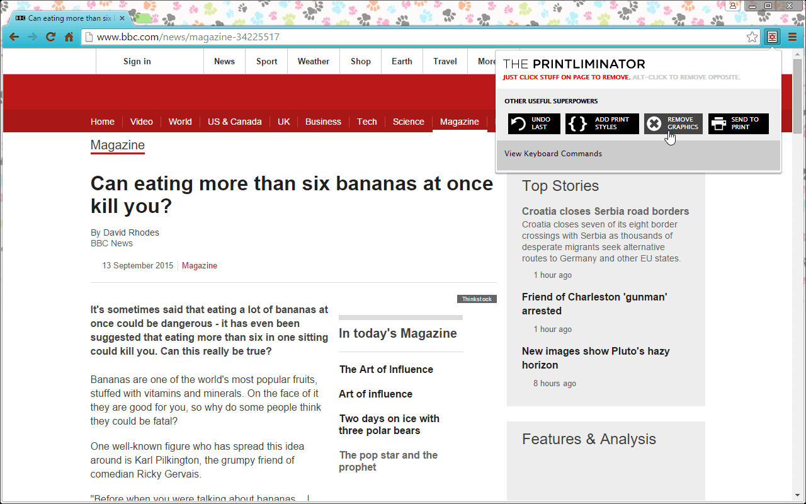Select US & Canada section

[235, 122]
